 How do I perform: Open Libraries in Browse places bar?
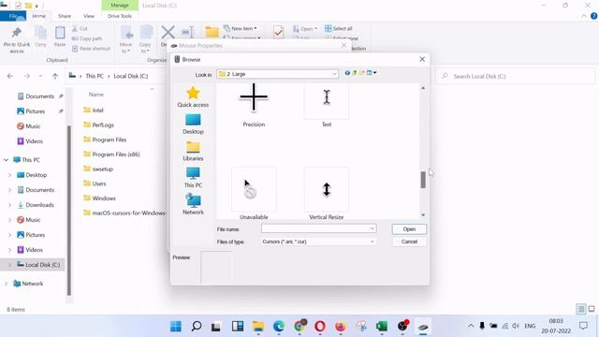click(x=193, y=151)
